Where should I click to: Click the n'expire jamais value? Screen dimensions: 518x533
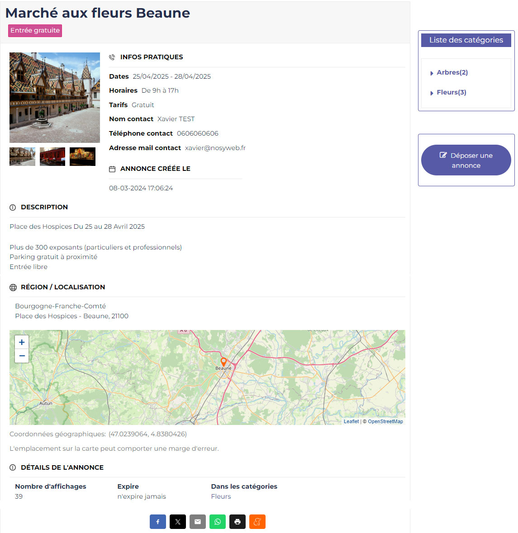coord(142,496)
